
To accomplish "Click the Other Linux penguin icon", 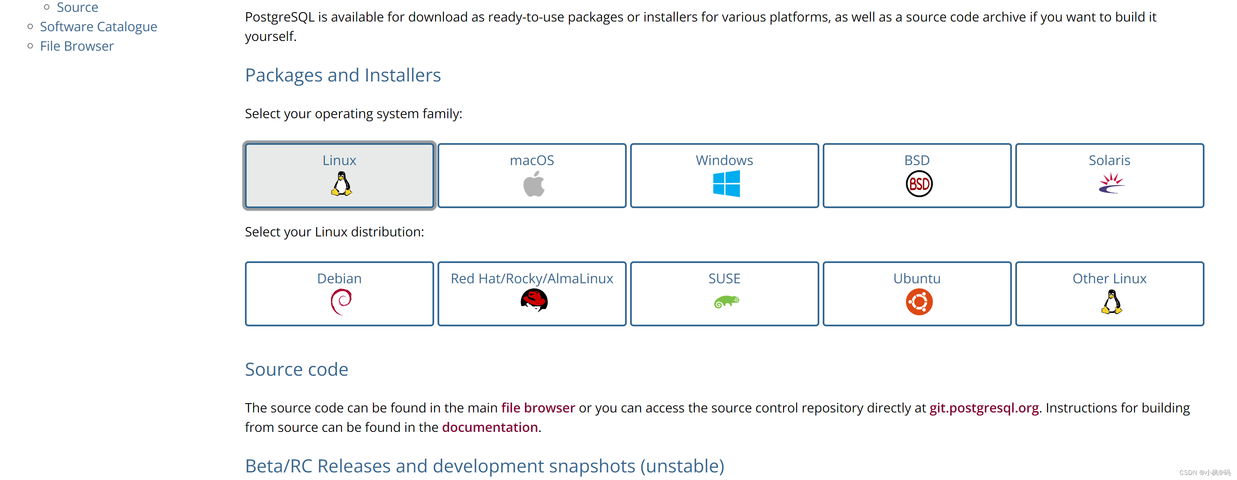I will 1111,302.
